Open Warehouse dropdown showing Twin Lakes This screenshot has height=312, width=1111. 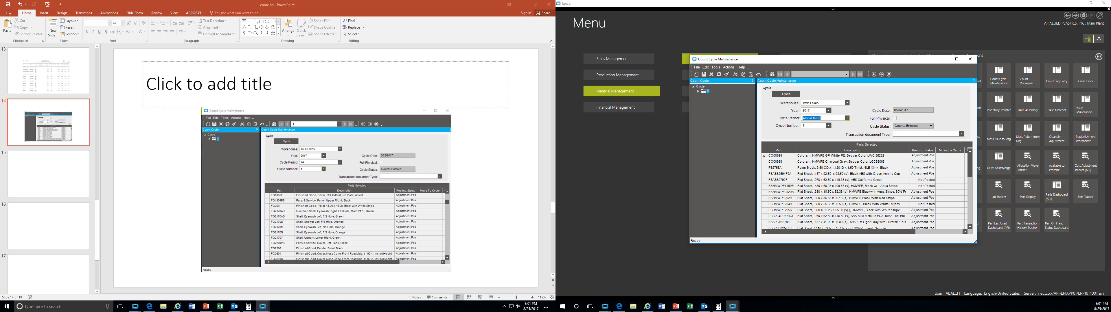coord(847,103)
